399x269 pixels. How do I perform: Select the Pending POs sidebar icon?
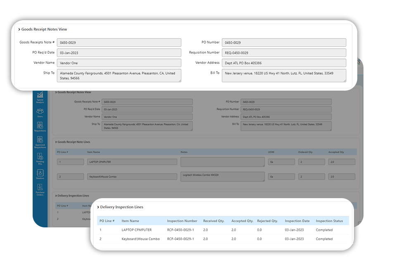(x=40, y=159)
